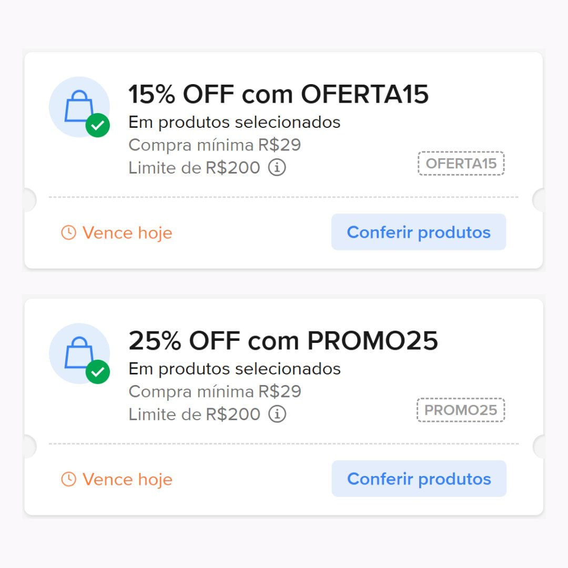568x568 pixels.
Task: Click "Compra mínima R$29" on the PROMO25 coupon
Action: pyautogui.click(x=215, y=392)
